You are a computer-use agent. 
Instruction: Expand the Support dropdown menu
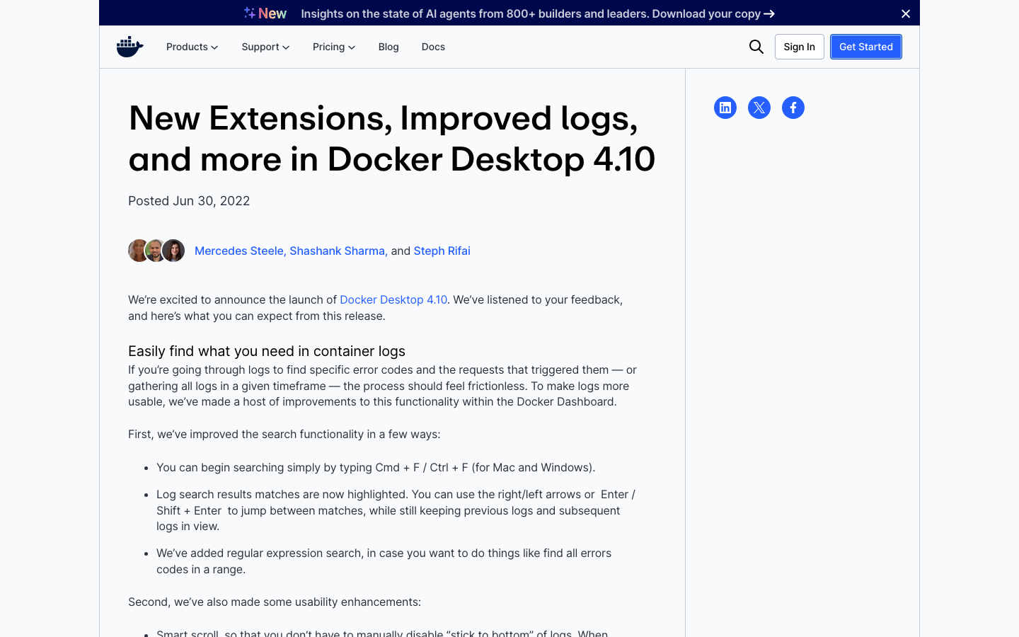[x=265, y=47]
